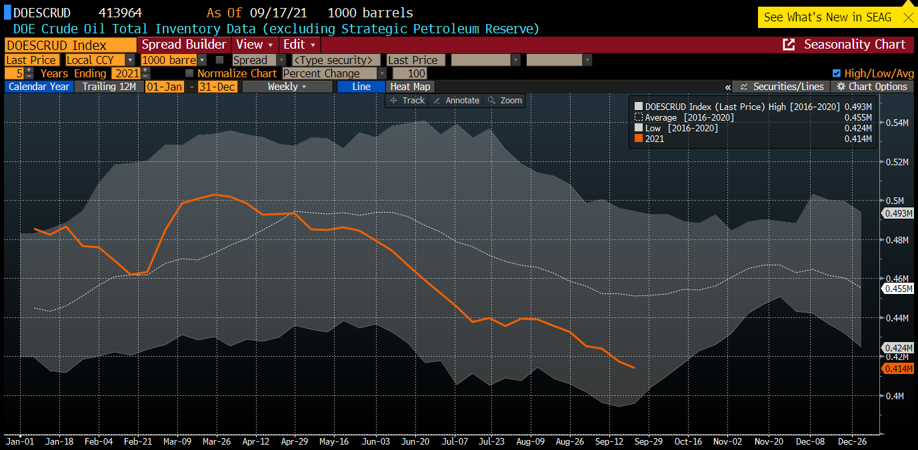Dismiss the What's New in SEAG banner
This screenshot has width=918, height=450.
pos(907,17)
